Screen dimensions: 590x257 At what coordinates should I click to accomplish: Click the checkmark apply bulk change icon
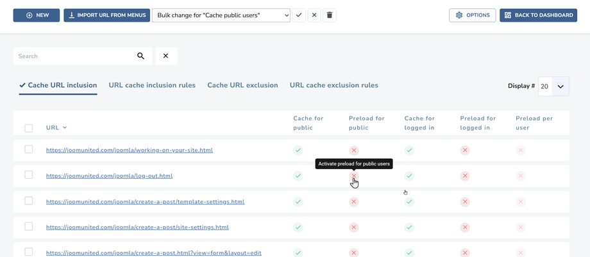(299, 15)
